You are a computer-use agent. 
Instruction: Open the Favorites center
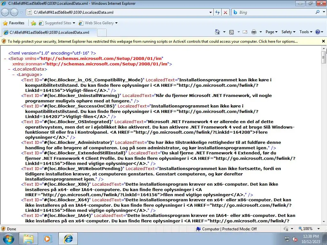pos(14,23)
